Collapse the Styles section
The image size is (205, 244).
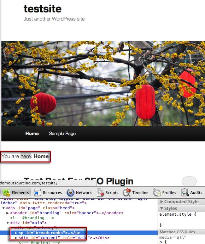162,209
